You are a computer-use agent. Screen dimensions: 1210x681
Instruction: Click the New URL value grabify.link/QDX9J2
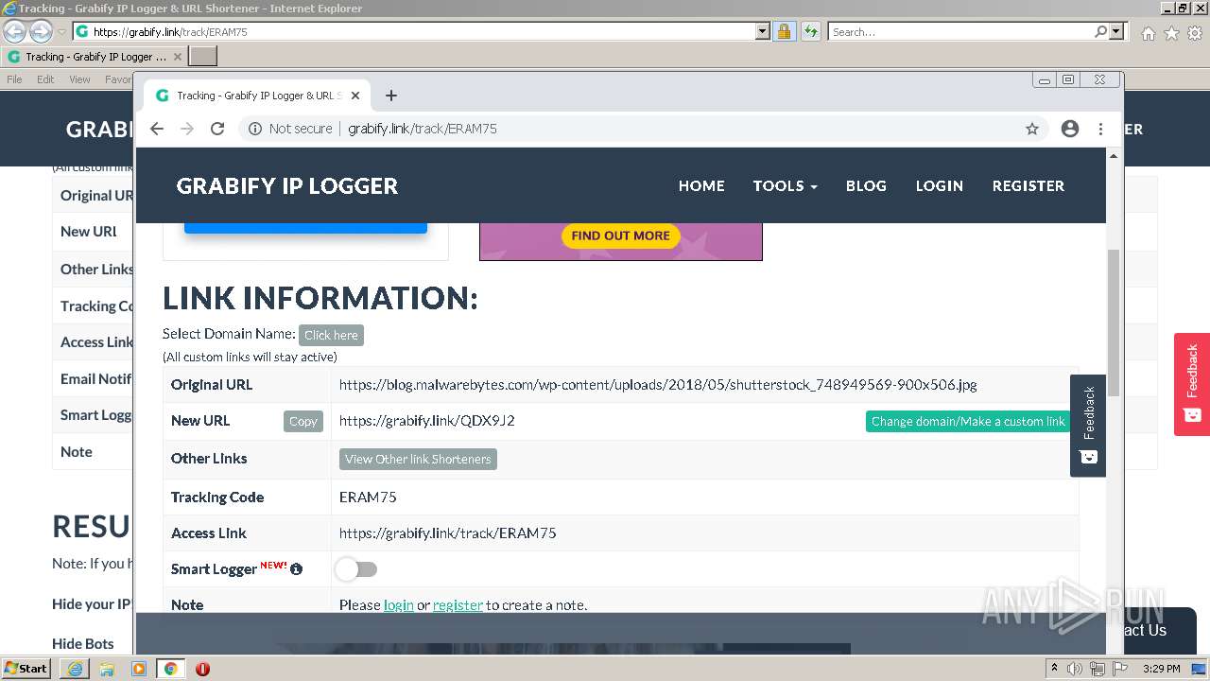coord(427,421)
